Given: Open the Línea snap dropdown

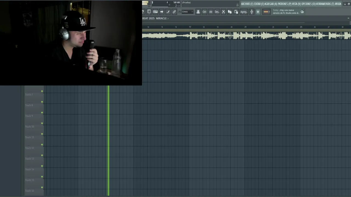Looking at the screenshot, I should [188, 12].
